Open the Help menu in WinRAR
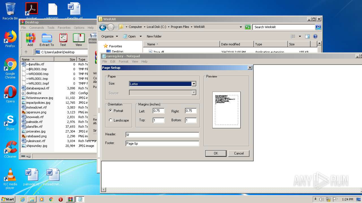This screenshot has width=362, height=203. click(90, 28)
